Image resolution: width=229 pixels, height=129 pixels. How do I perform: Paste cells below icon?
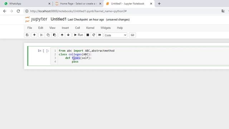pos(54,35)
